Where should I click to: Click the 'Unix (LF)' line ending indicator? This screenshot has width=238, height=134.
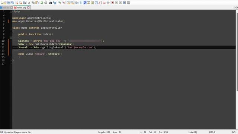click(x=193, y=132)
